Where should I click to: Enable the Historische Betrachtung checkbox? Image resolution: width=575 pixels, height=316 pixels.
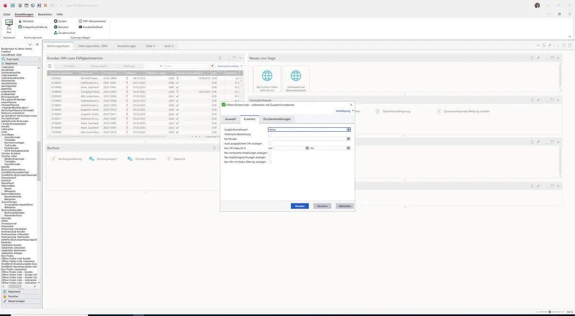point(270,134)
